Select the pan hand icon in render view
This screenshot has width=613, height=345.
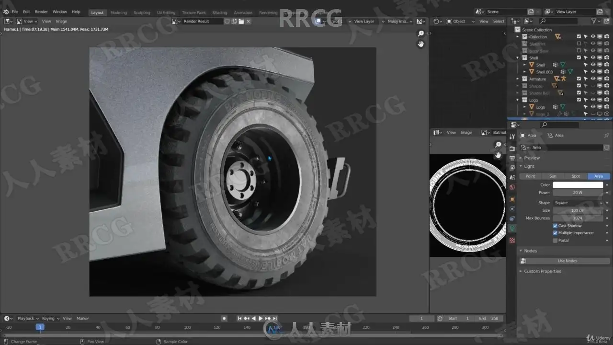tap(421, 44)
